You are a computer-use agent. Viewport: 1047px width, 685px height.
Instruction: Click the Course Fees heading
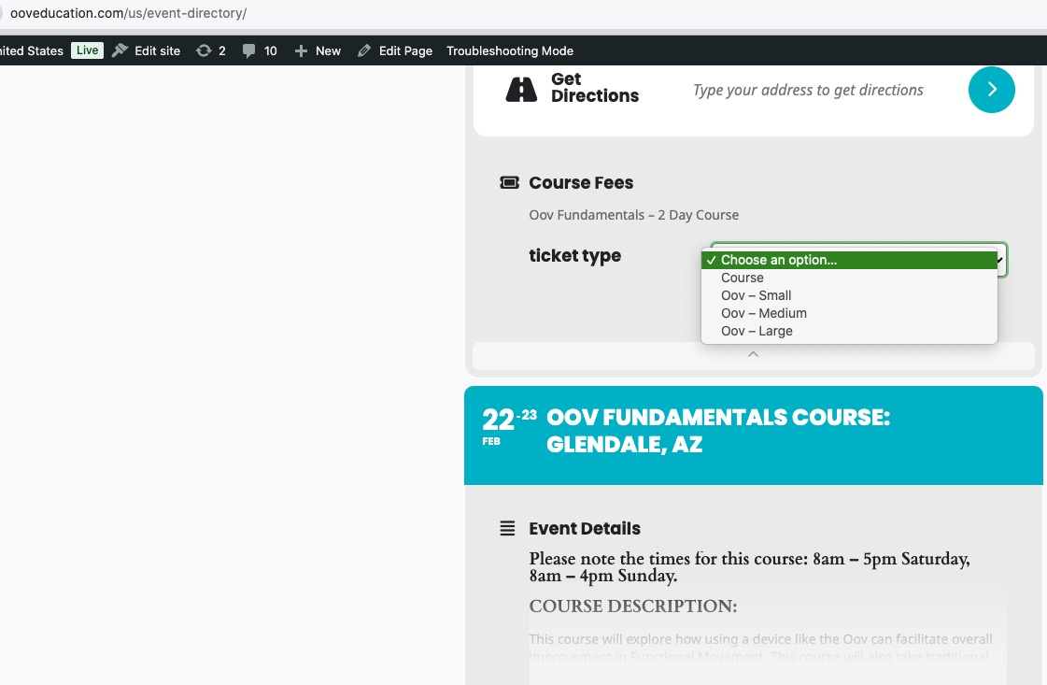pos(581,182)
